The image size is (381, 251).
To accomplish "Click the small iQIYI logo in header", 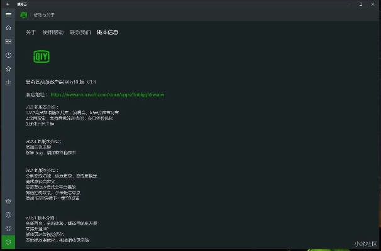I will click(25, 15).
